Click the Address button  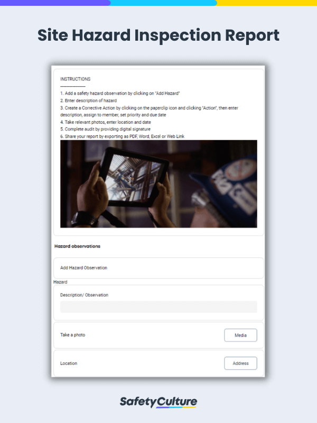240,363
